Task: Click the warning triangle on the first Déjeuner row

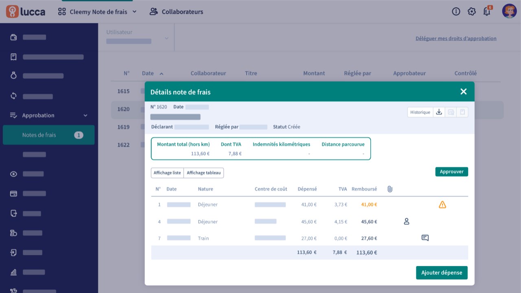Action: tap(442, 205)
